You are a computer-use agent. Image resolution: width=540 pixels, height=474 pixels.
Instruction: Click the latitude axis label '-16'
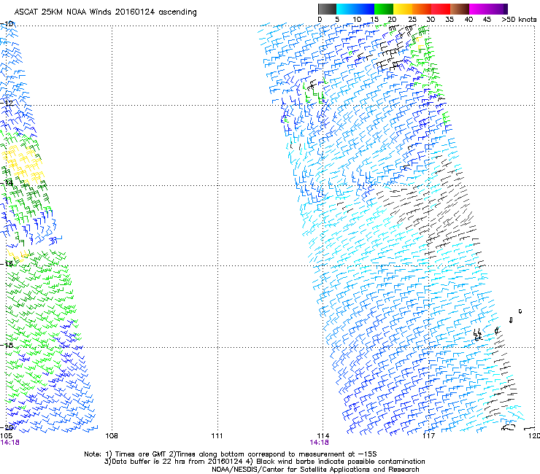click(x=7, y=264)
